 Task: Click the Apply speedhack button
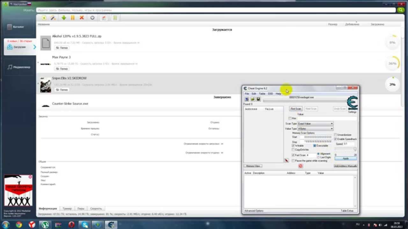click(346, 158)
